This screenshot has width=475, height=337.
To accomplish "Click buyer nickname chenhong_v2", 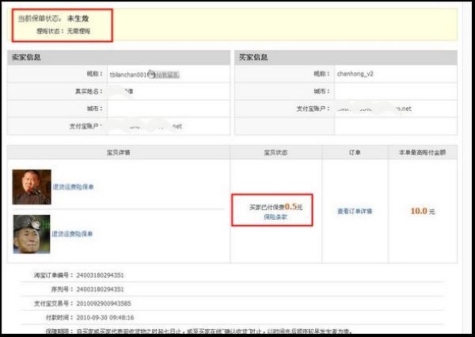I will click(x=355, y=73).
